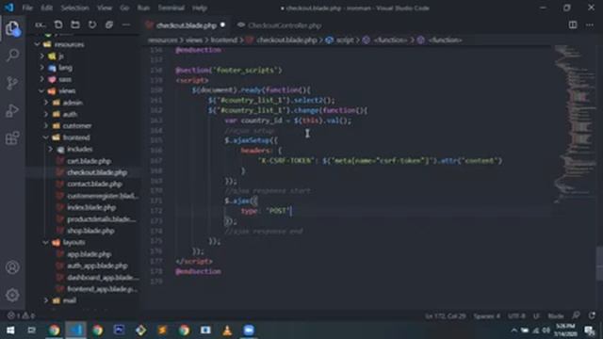Open cart.blade.php in explorer
The height and width of the screenshot is (339, 603).
pyautogui.click(x=89, y=161)
